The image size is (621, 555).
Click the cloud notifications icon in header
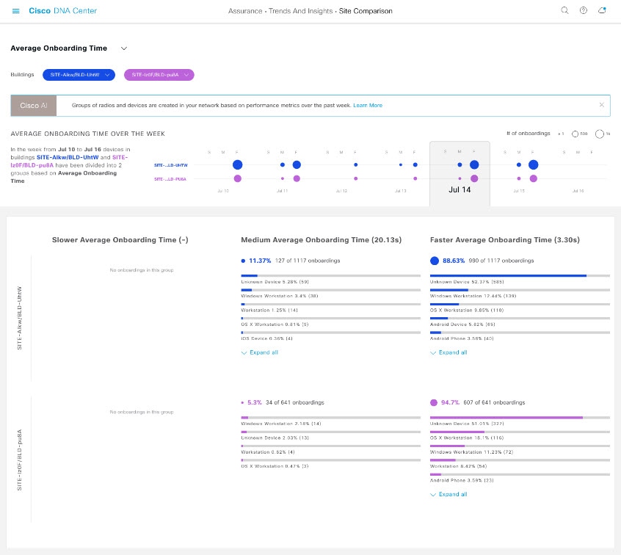click(x=603, y=11)
